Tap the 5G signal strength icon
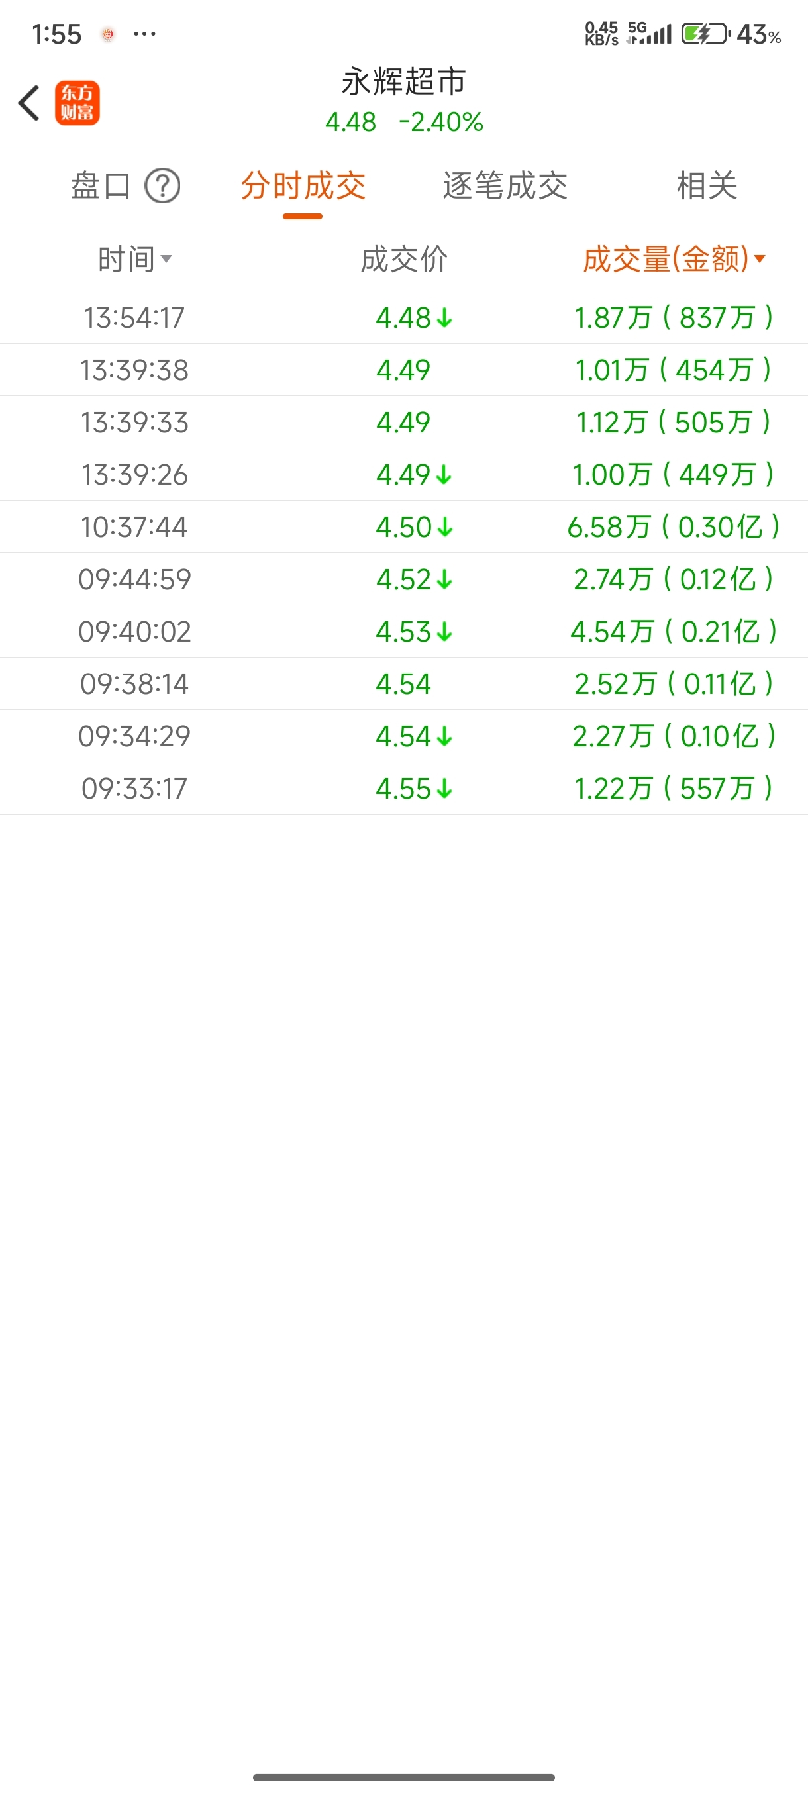808x1796 pixels. pos(649,32)
